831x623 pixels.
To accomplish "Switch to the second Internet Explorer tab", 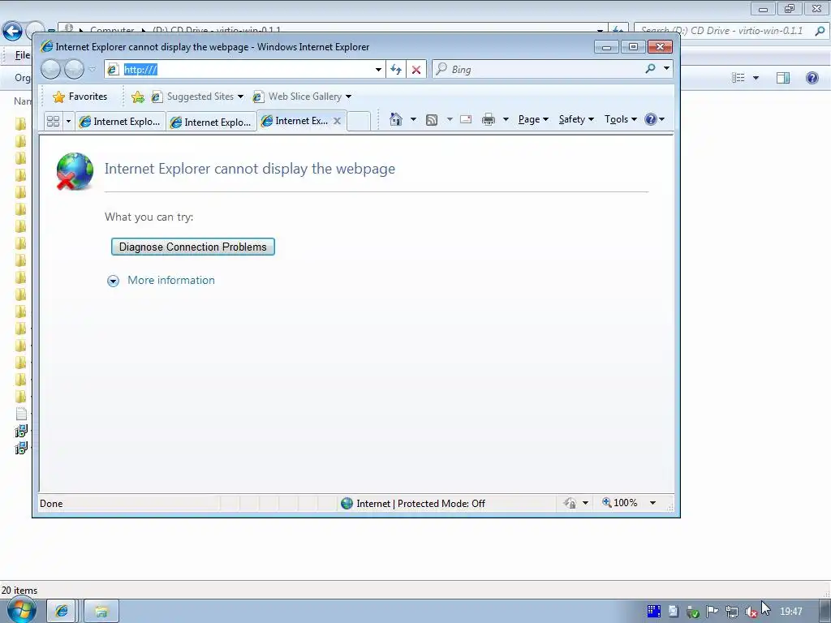I will point(211,122).
